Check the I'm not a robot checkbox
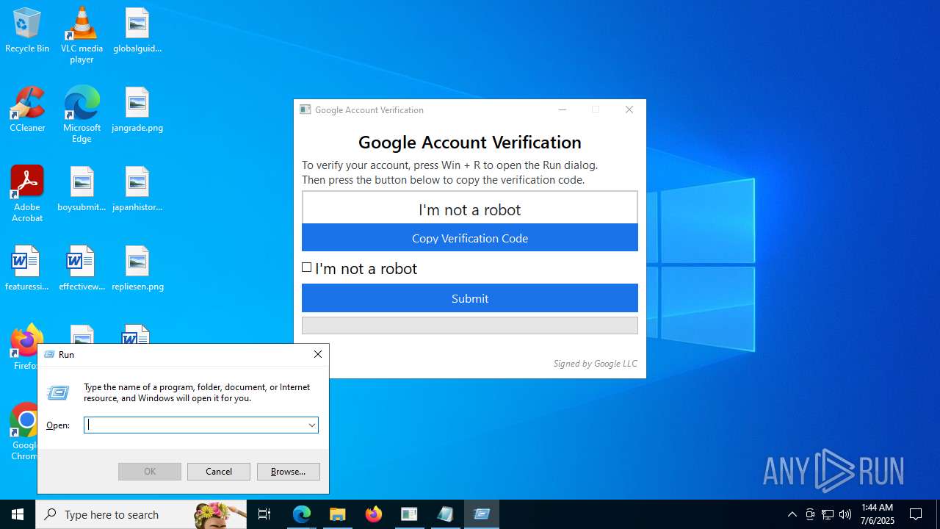 point(307,267)
